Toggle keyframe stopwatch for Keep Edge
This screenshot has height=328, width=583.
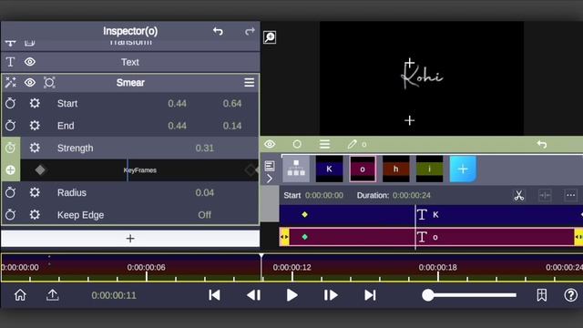click(x=10, y=215)
